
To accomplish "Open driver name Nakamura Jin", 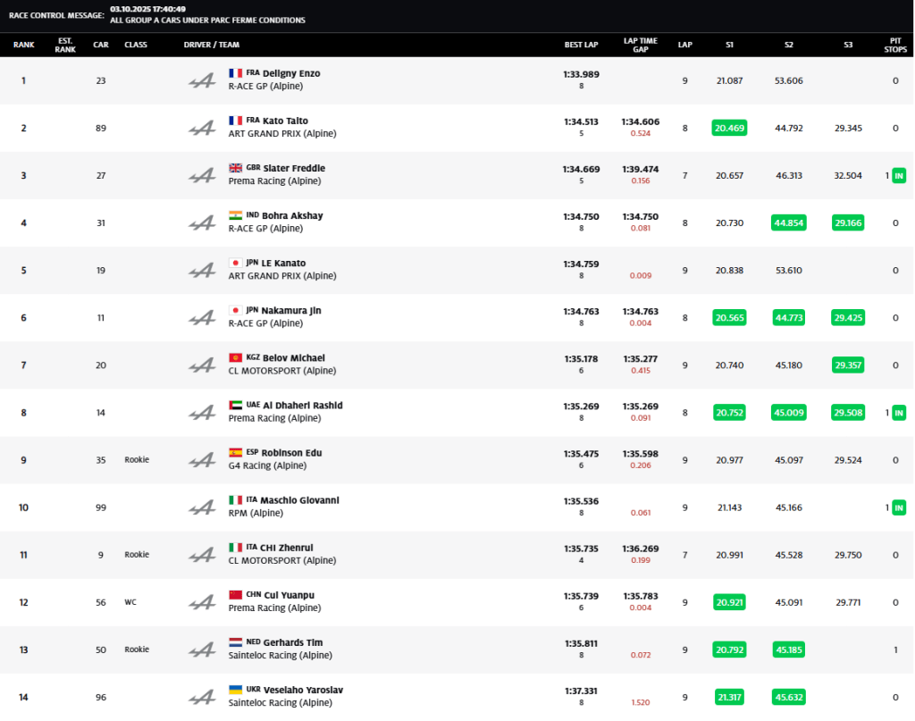I will 291,310.
